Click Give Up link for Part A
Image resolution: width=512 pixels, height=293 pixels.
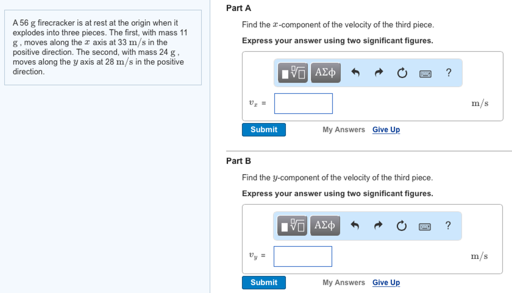click(x=386, y=130)
